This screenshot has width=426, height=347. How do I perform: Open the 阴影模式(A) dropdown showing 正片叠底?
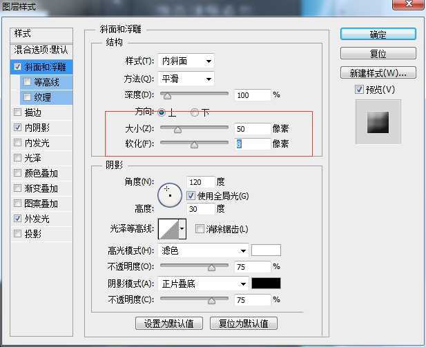tap(203, 284)
